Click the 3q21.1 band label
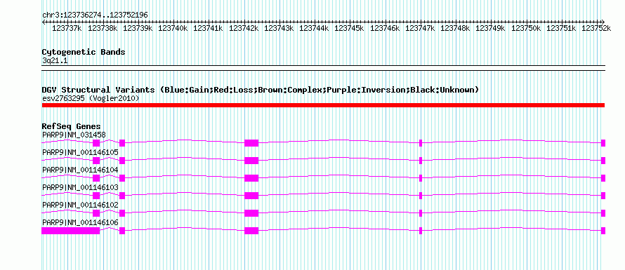The width and height of the screenshot is (625, 270). click(x=55, y=60)
